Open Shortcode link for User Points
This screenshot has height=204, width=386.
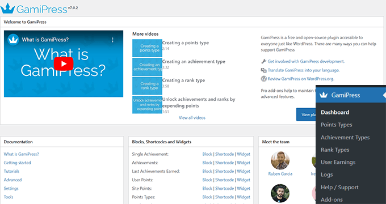[x=225, y=180]
